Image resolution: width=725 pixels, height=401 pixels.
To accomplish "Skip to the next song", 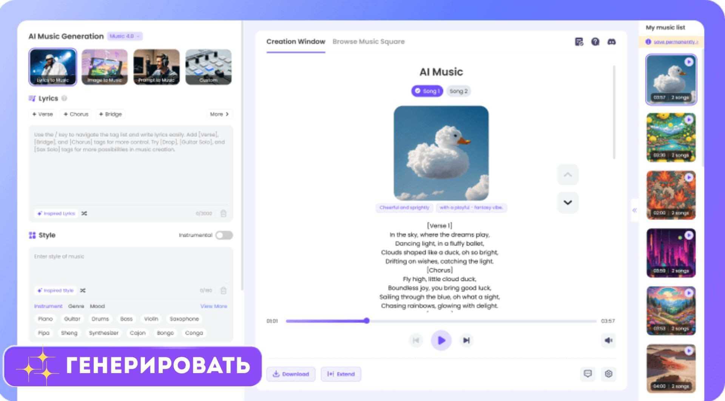I will click(x=466, y=341).
